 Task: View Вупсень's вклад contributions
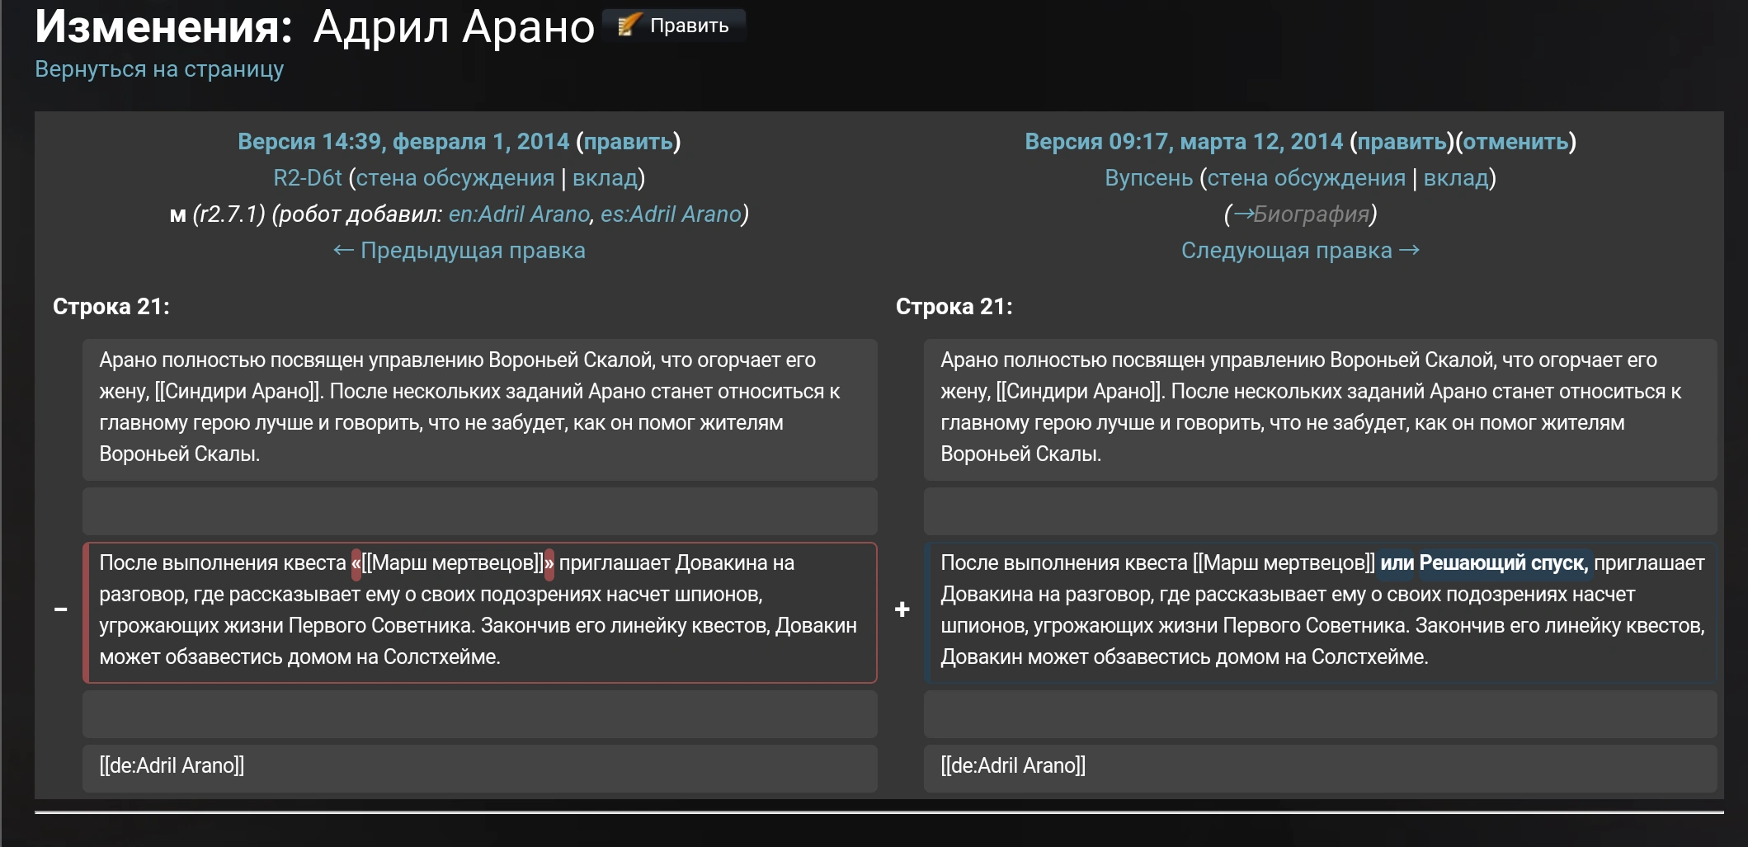[x=1456, y=178]
